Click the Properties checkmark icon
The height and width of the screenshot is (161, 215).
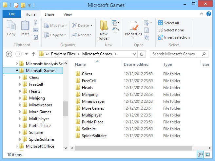(x=133, y=26)
